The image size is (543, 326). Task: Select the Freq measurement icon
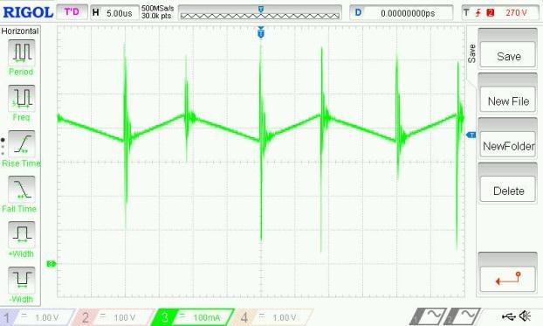[22, 98]
